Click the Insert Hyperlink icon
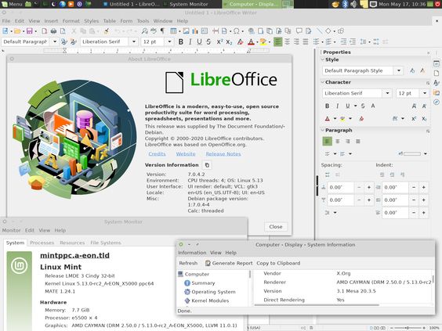 (251, 31)
